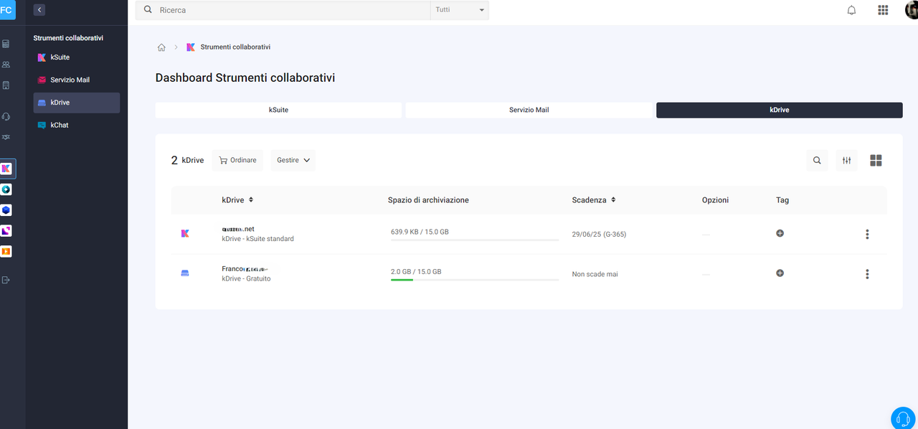Open the apps grid menu

point(883,10)
